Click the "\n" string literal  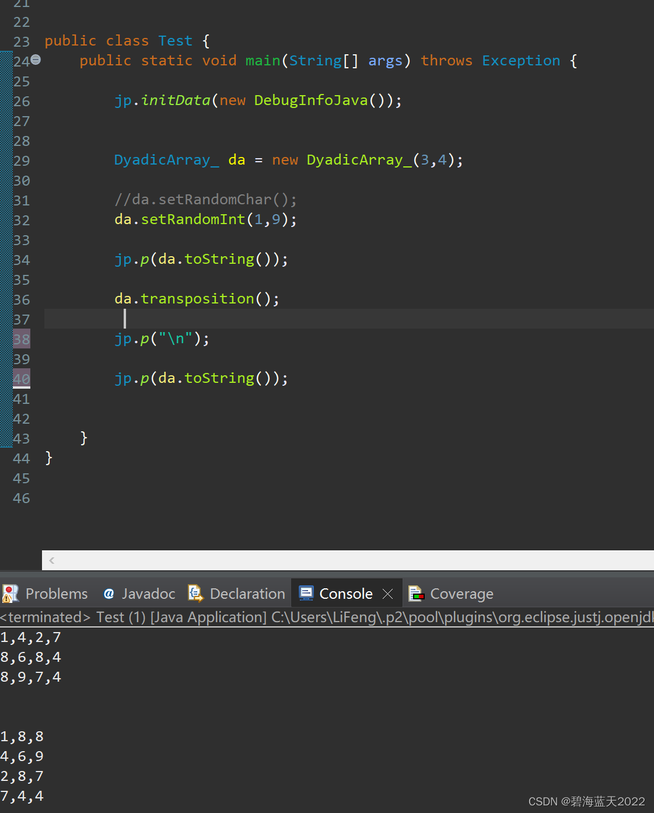tap(176, 339)
